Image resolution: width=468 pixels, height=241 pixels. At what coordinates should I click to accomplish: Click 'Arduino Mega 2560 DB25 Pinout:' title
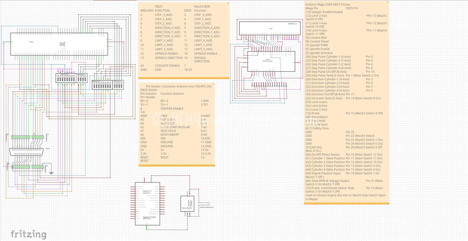[x=328, y=4]
